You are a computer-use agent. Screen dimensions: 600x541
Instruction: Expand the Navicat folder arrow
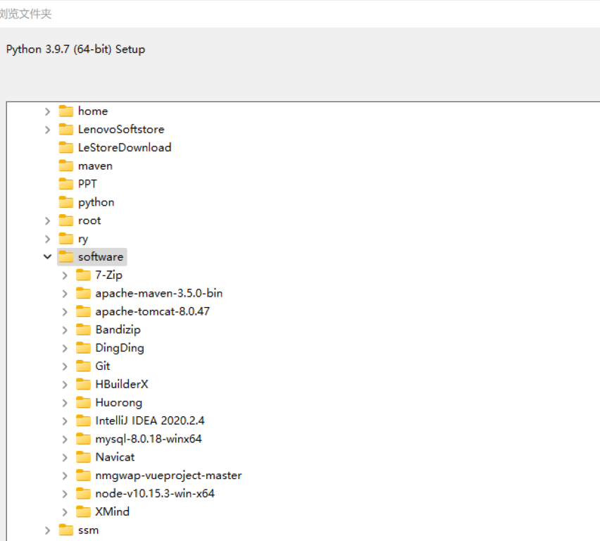point(65,458)
